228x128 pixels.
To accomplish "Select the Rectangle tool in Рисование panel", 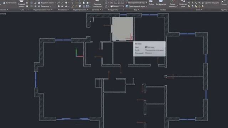I will click(62, 6).
